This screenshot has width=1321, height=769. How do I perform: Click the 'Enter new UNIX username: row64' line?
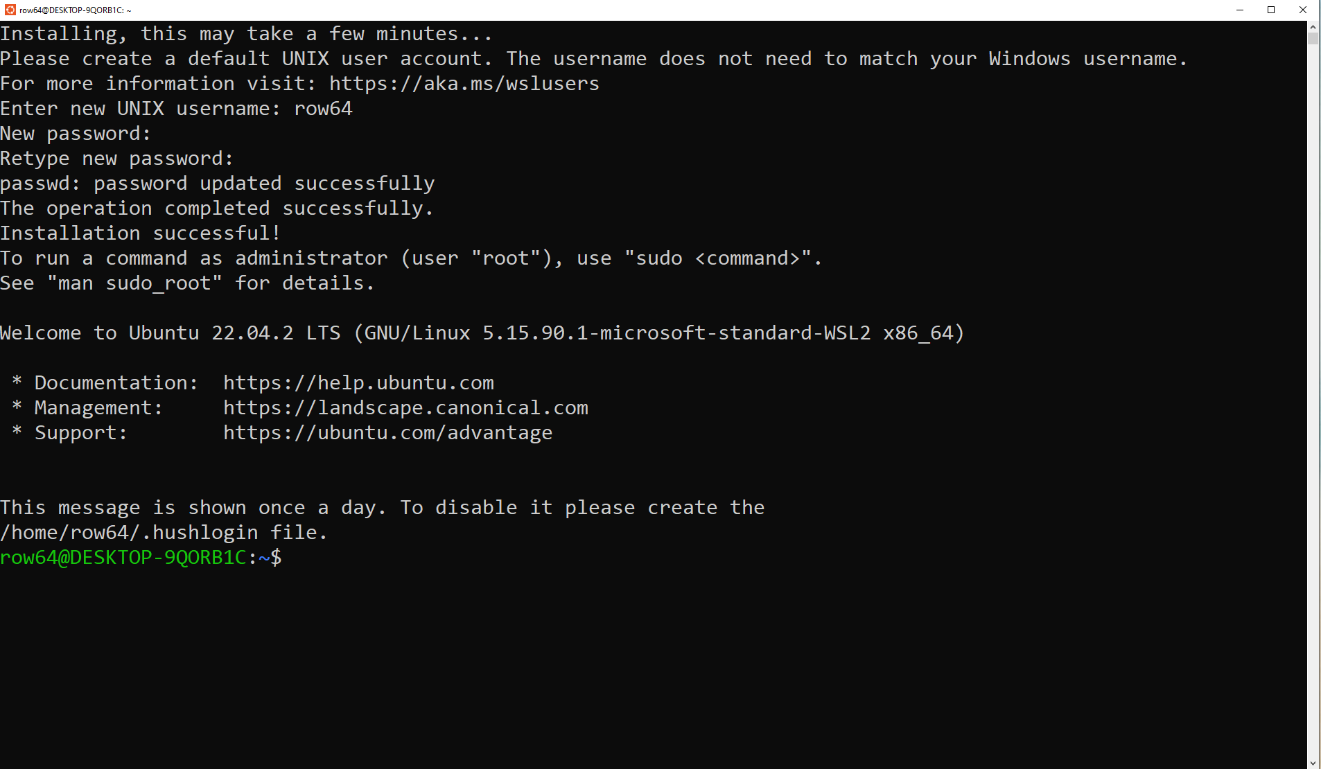pos(176,109)
